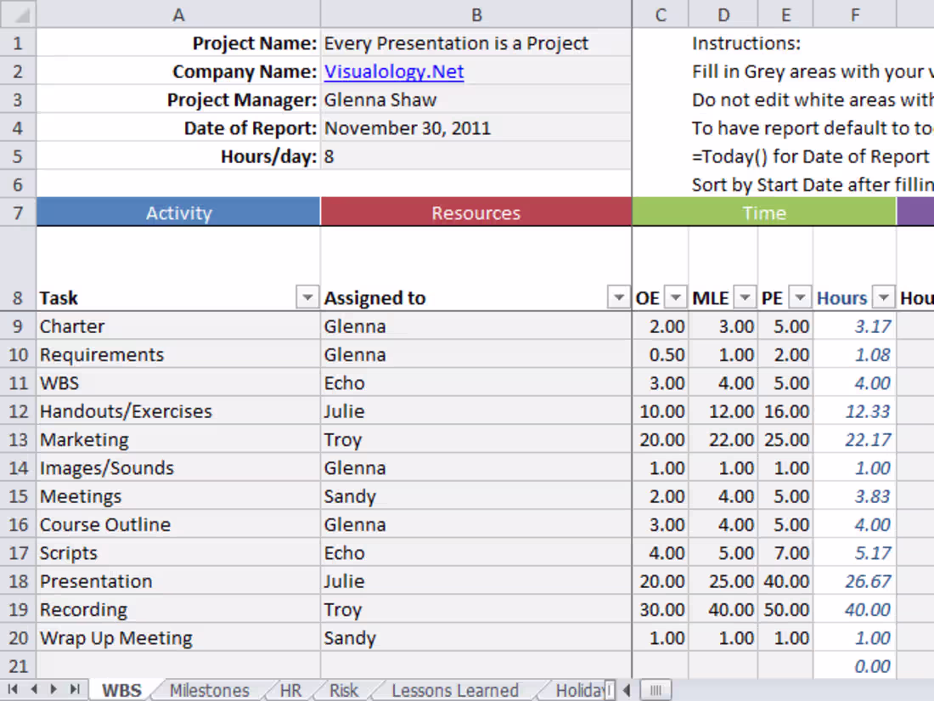Select the PE value 16.00 cell

click(x=785, y=411)
